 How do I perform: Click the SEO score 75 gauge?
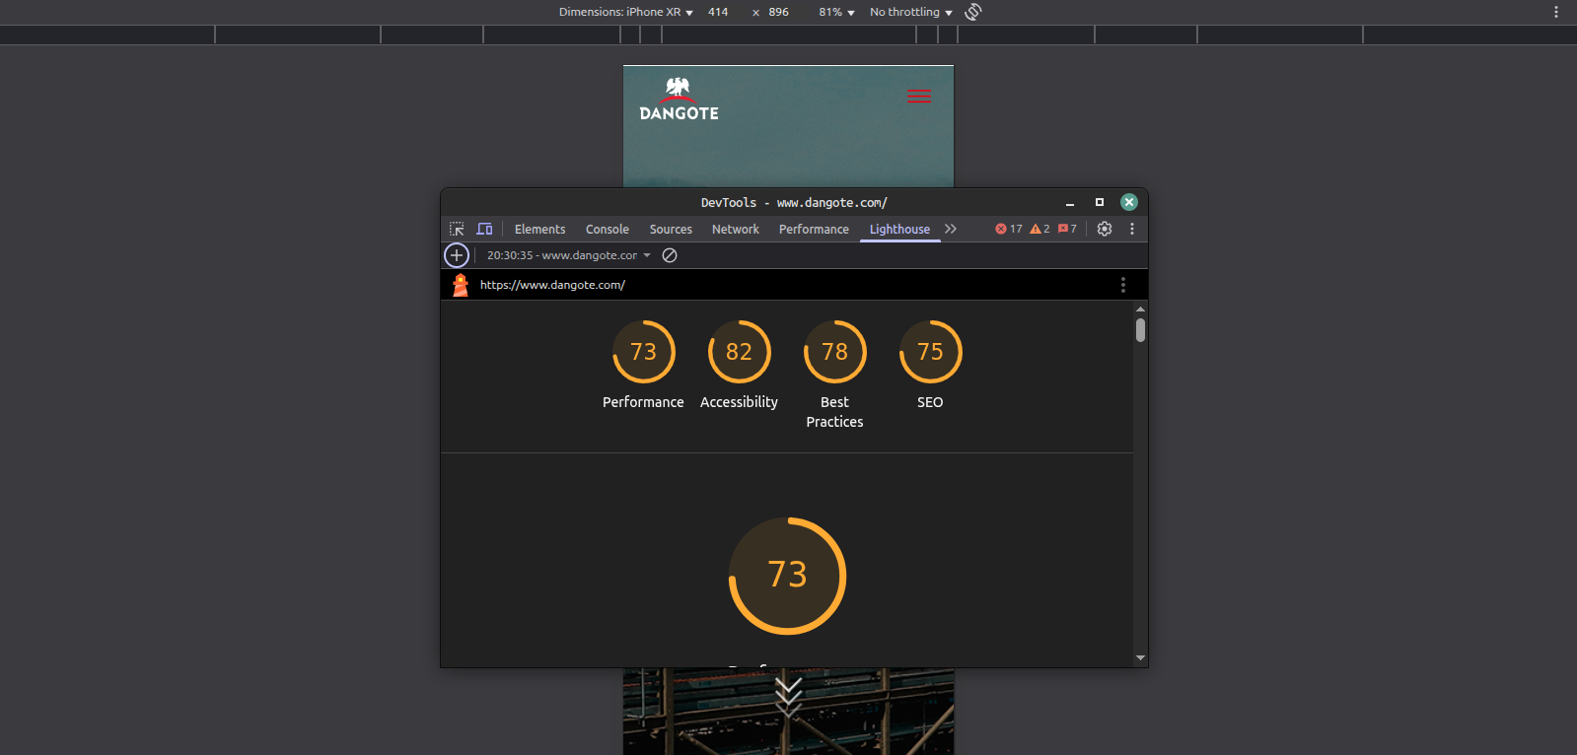pos(930,352)
